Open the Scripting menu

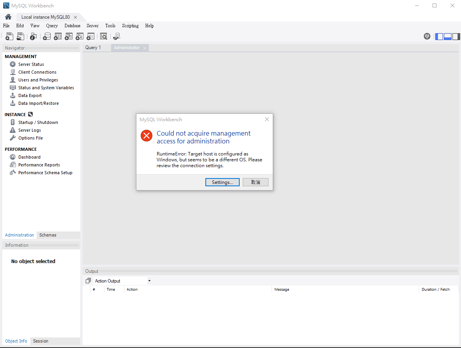(x=130, y=26)
